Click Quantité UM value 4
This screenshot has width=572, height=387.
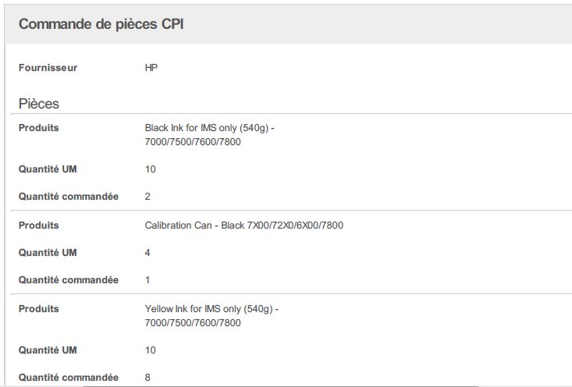coord(148,253)
